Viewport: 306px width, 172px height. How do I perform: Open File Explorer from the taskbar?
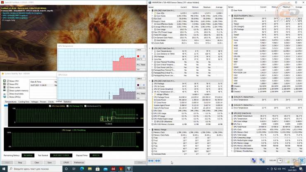90,169
